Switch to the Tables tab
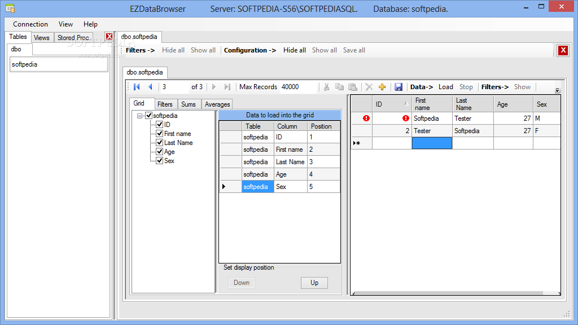 (x=18, y=37)
